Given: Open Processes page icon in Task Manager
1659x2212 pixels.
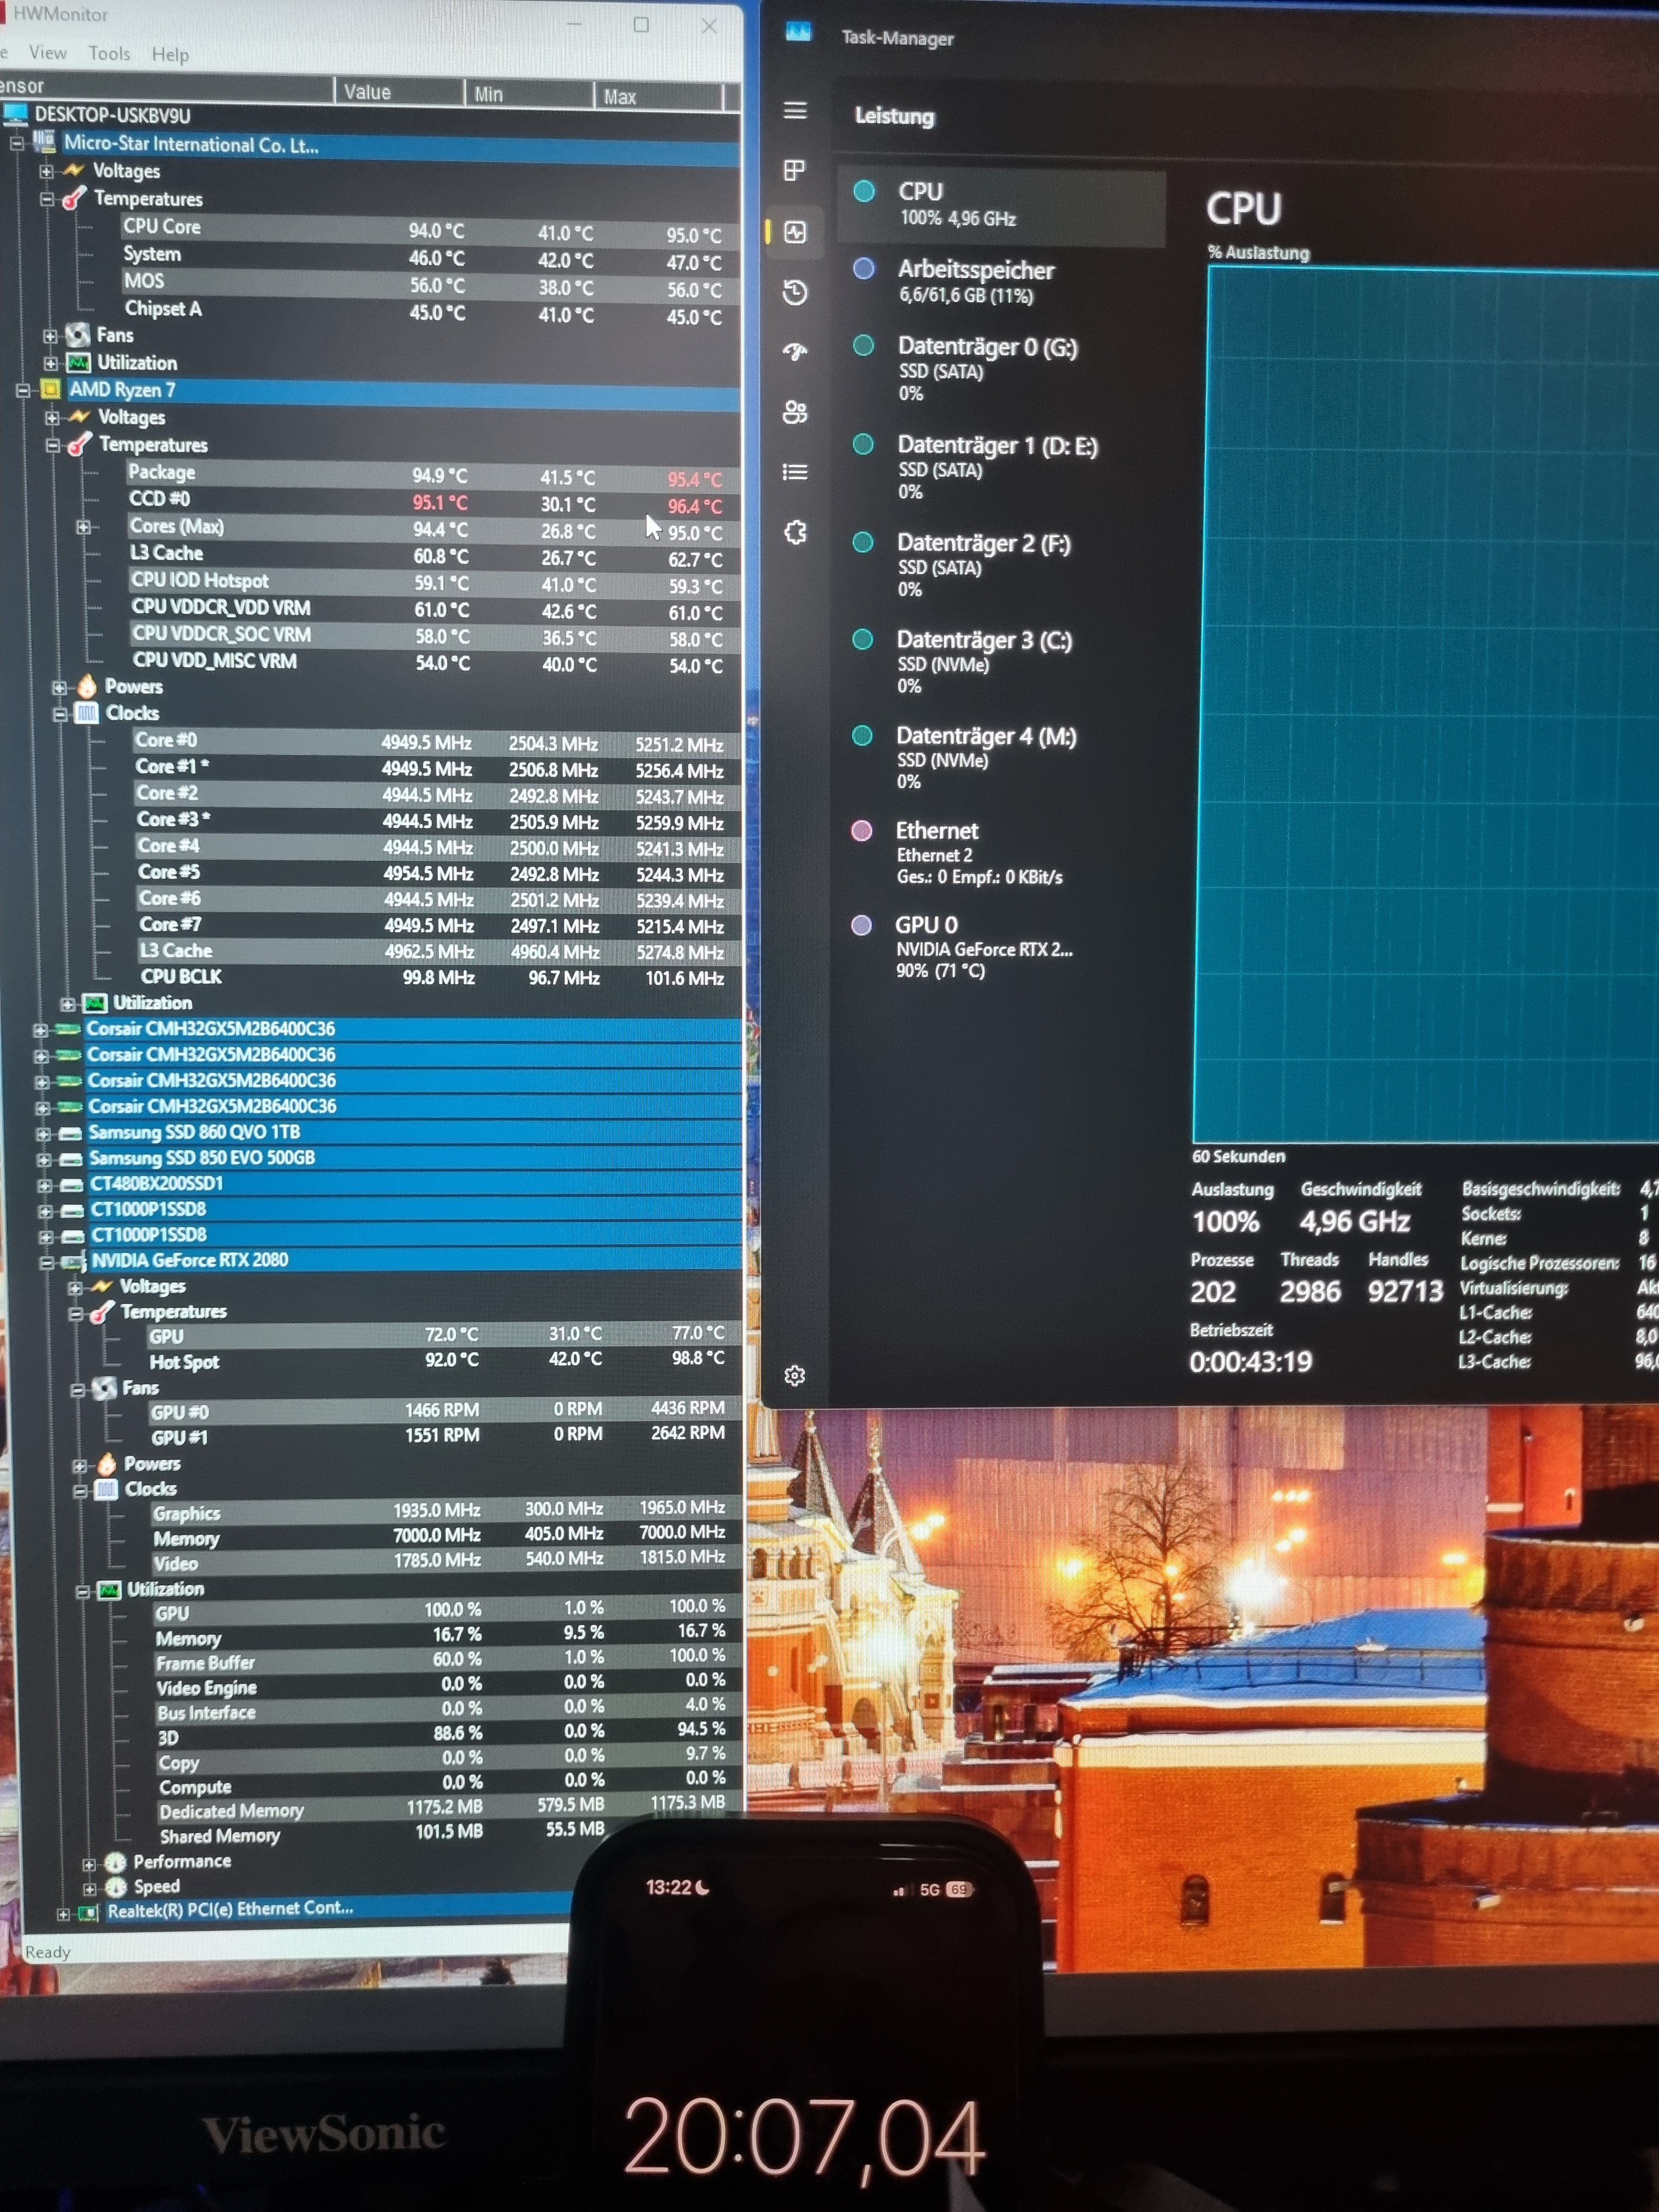Looking at the screenshot, I should (x=795, y=171).
